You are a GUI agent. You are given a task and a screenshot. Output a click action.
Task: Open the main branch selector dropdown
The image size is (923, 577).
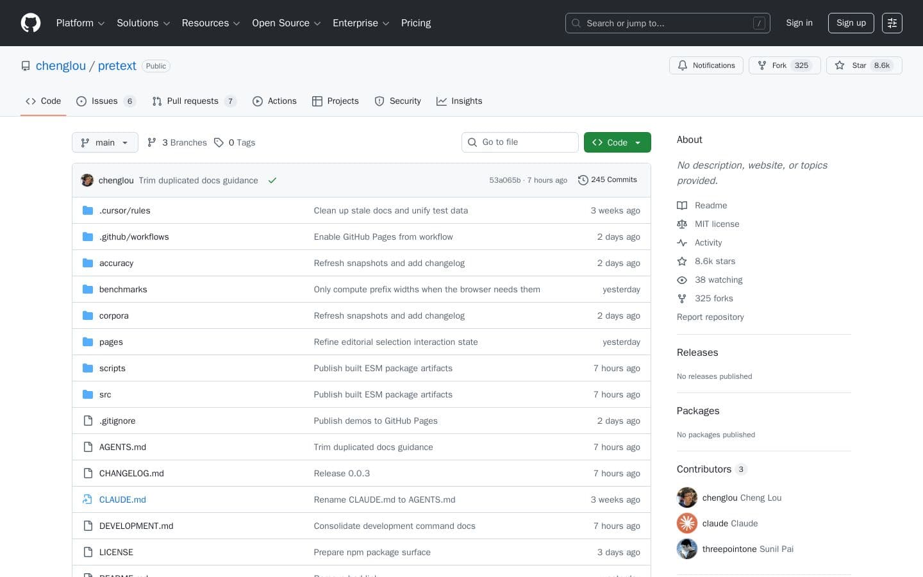tap(104, 142)
